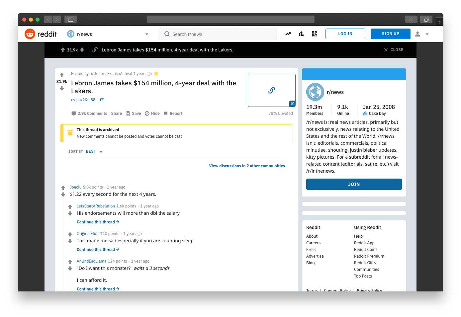461x317 pixels.
Task: Downvote the post in the black header bar
Action: [x=82, y=50]
